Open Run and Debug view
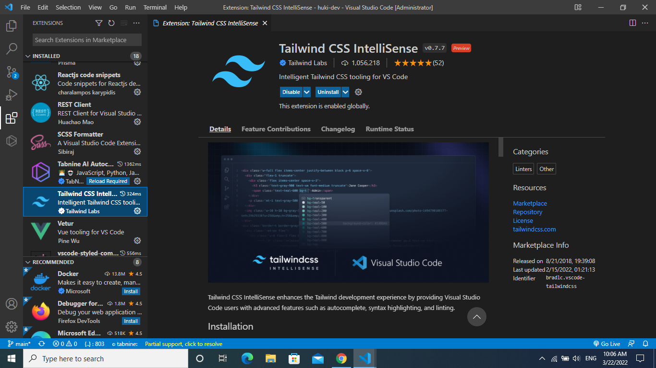 (x=12, y=95)
